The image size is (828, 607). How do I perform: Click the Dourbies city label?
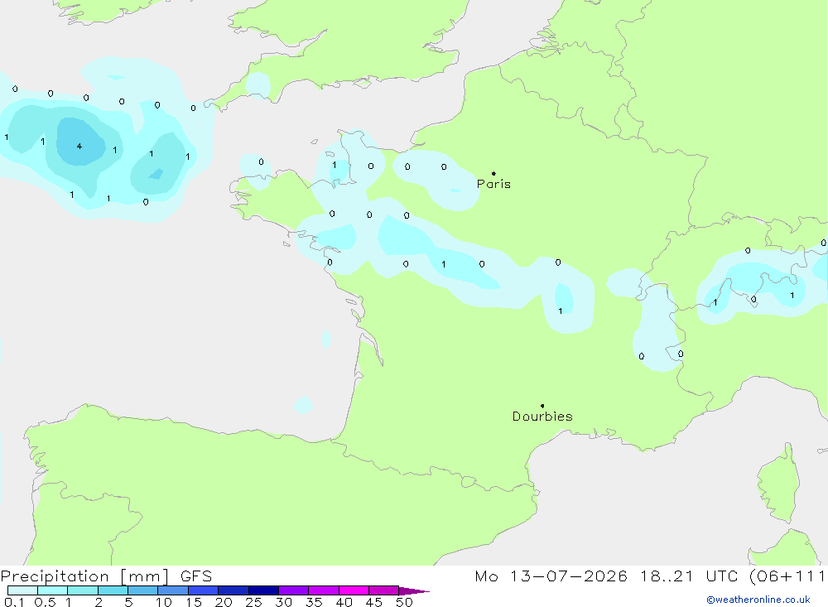pyautogui.click(x=542, y=417)
